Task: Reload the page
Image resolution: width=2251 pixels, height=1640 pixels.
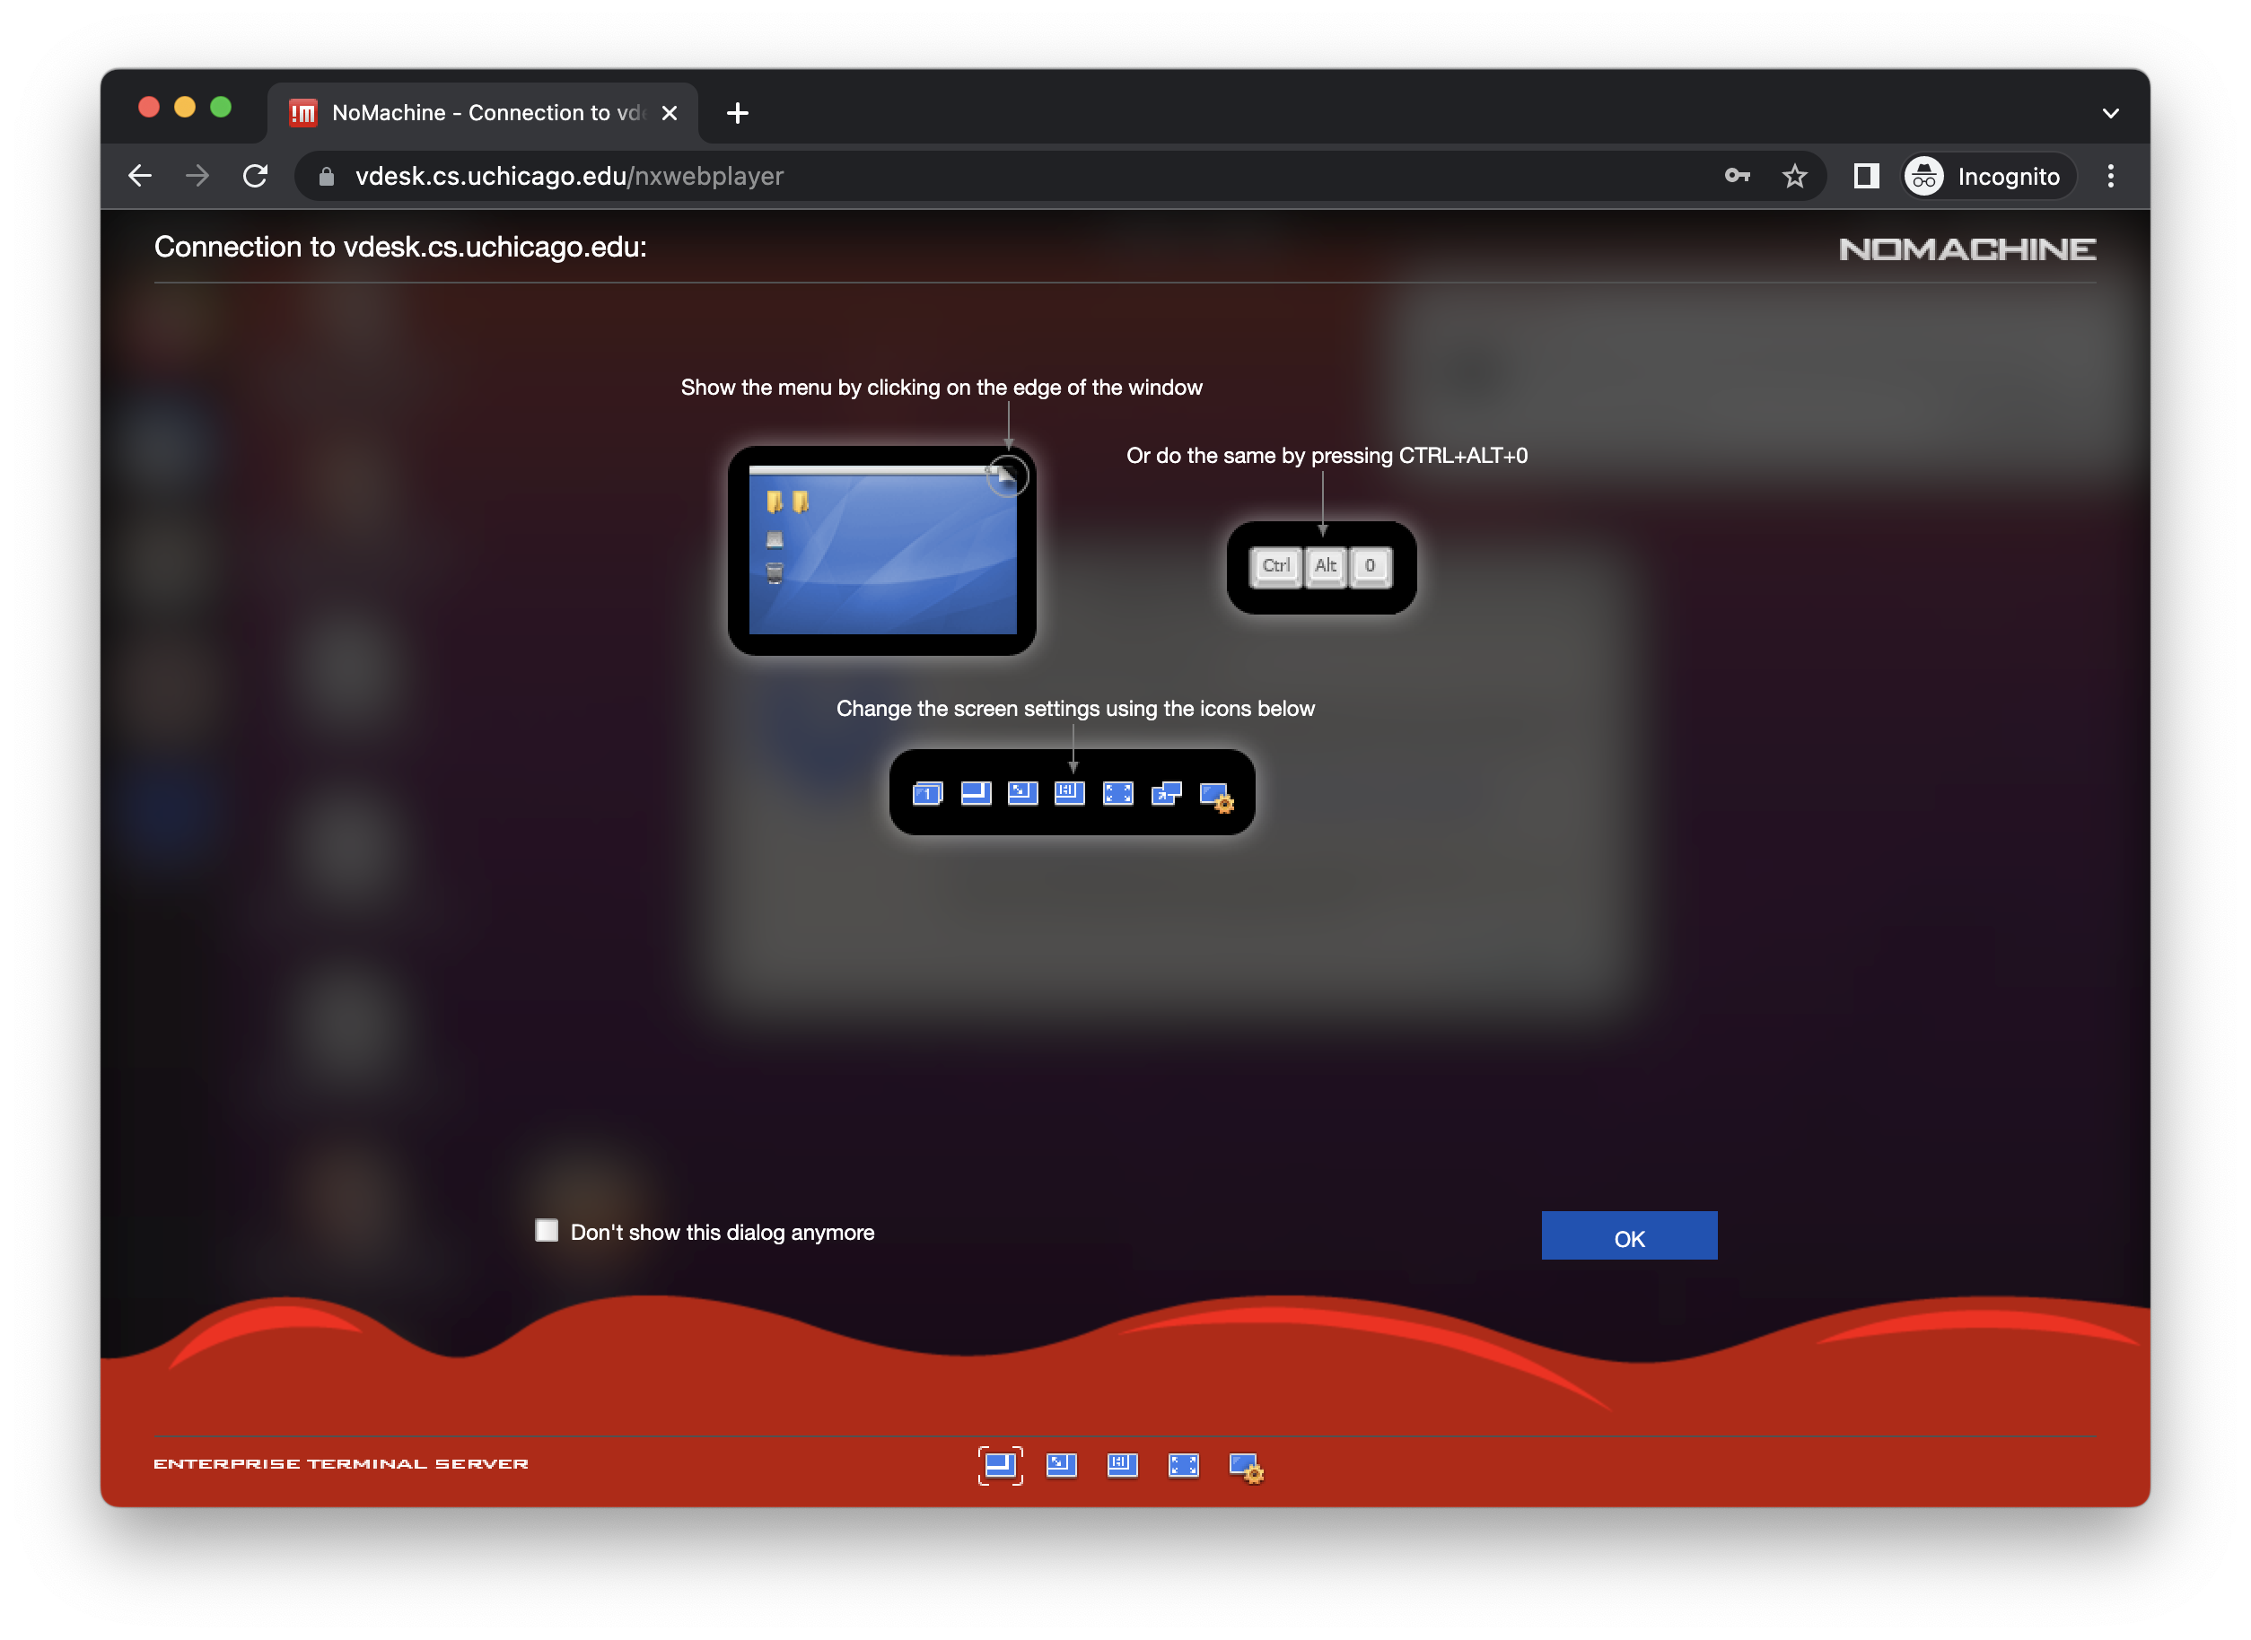Action: [x=255, y=176]
